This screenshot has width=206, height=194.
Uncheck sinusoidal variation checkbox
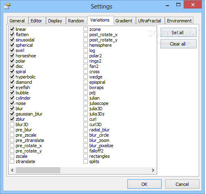[12, 39]
